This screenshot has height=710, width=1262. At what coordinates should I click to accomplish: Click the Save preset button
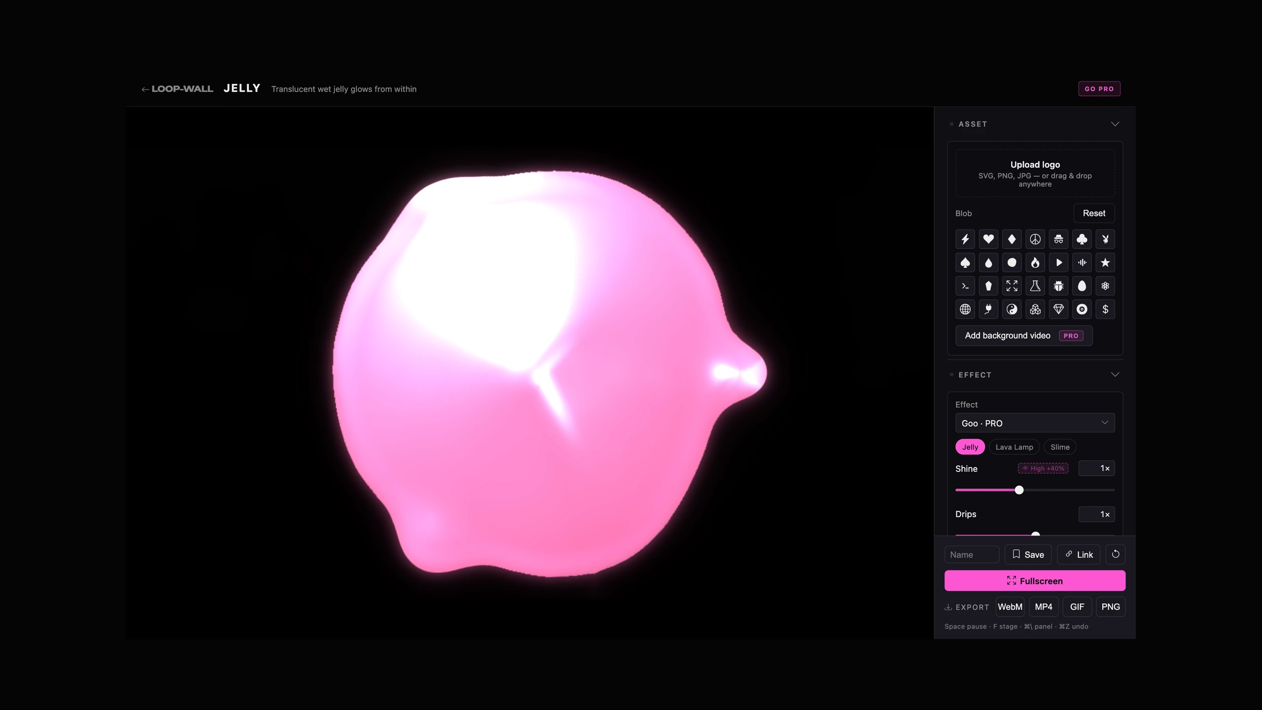click(x=1028, y=555)
